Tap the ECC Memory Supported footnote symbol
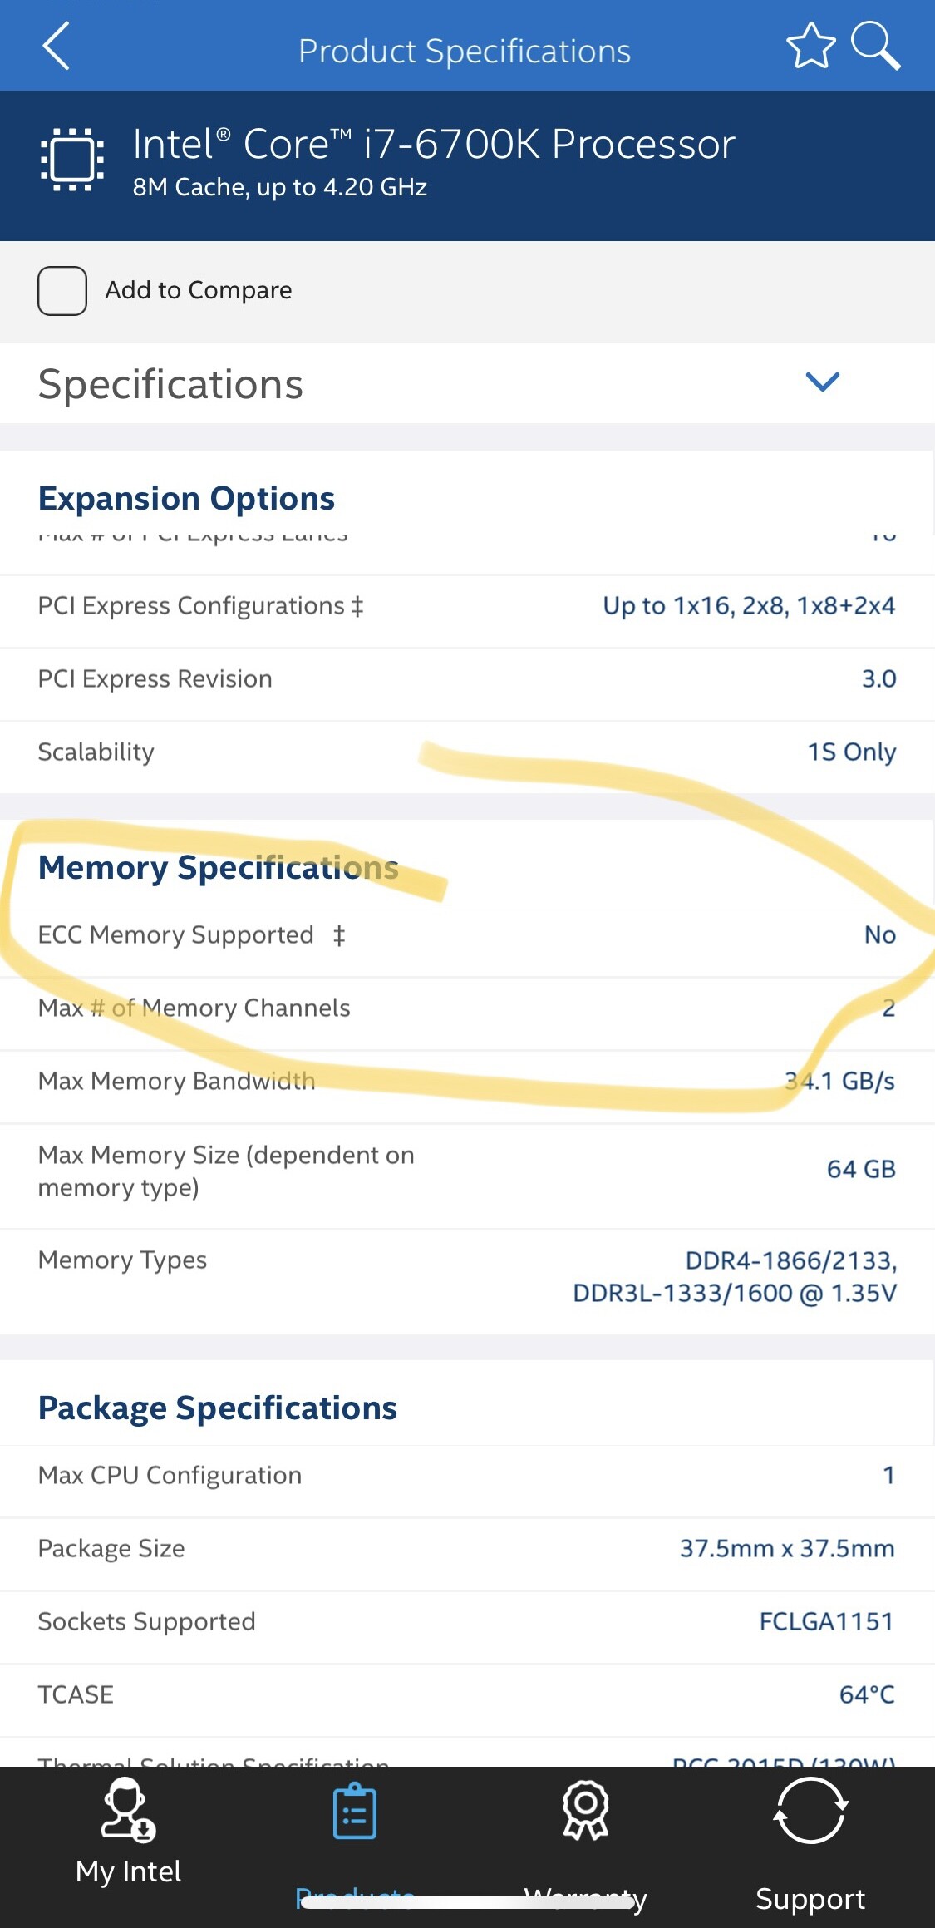Image resolution: width=935 pixels, height=1928 pixels. [x=339, y=936]
